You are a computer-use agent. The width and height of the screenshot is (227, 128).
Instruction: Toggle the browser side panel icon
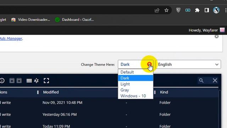click(206, 10)
